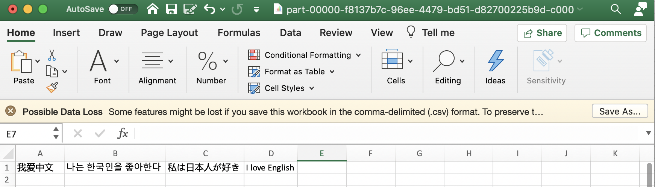
Task: Click the fx insert function icon
Action: [x=123, y=133]
